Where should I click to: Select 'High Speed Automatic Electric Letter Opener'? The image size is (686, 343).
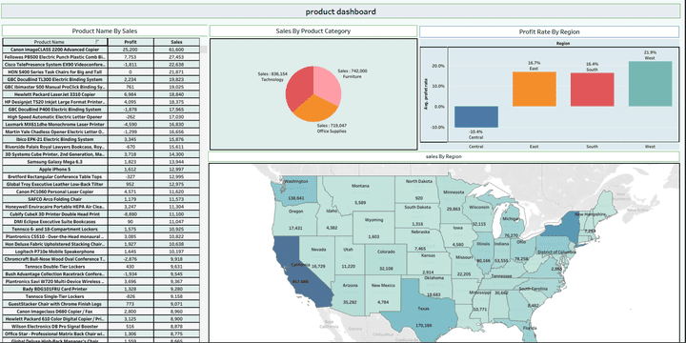(x=101, y=117)
